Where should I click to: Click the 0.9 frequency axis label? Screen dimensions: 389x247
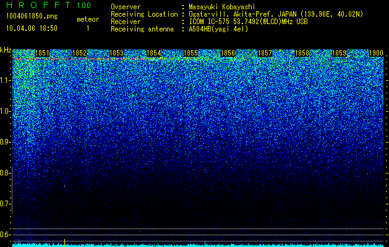(6, 142)
